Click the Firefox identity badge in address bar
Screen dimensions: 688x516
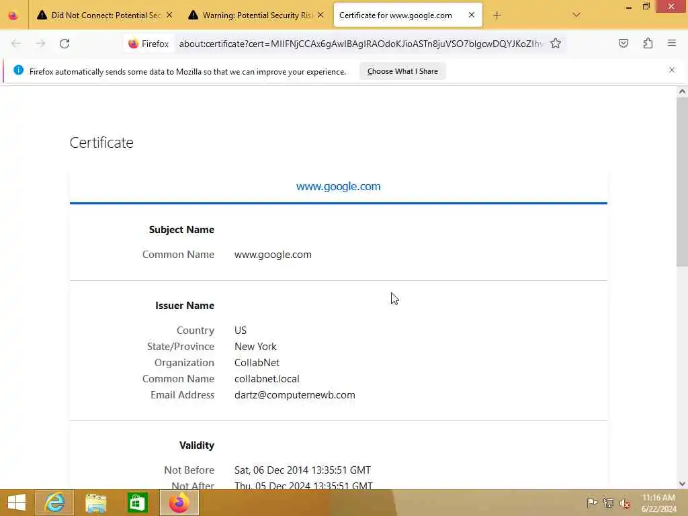pos(148,44)
